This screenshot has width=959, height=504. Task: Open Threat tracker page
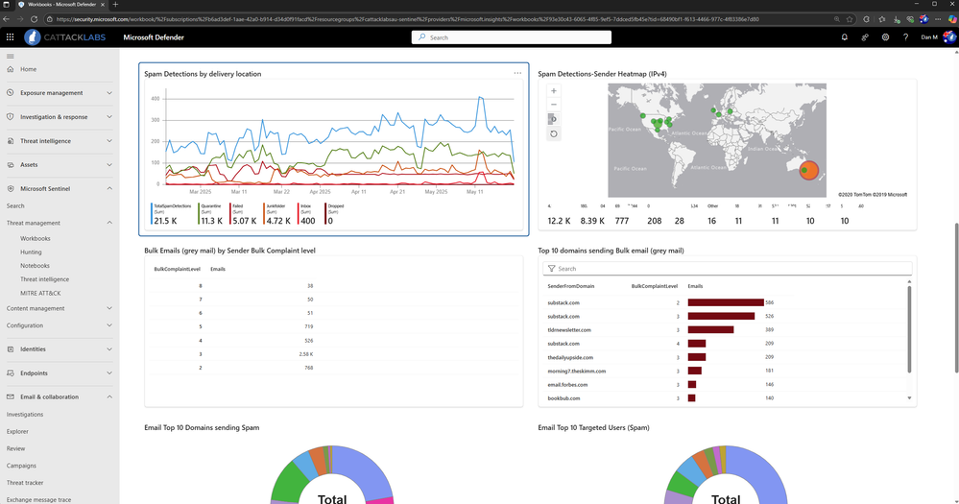click(x=25, y=483)
